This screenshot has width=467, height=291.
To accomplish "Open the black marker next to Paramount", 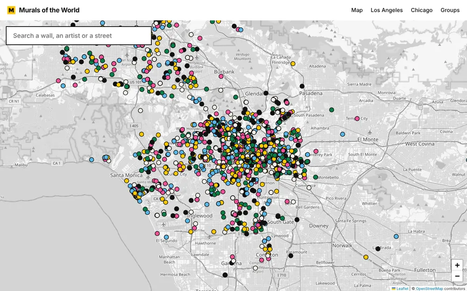I will (290, 256).
